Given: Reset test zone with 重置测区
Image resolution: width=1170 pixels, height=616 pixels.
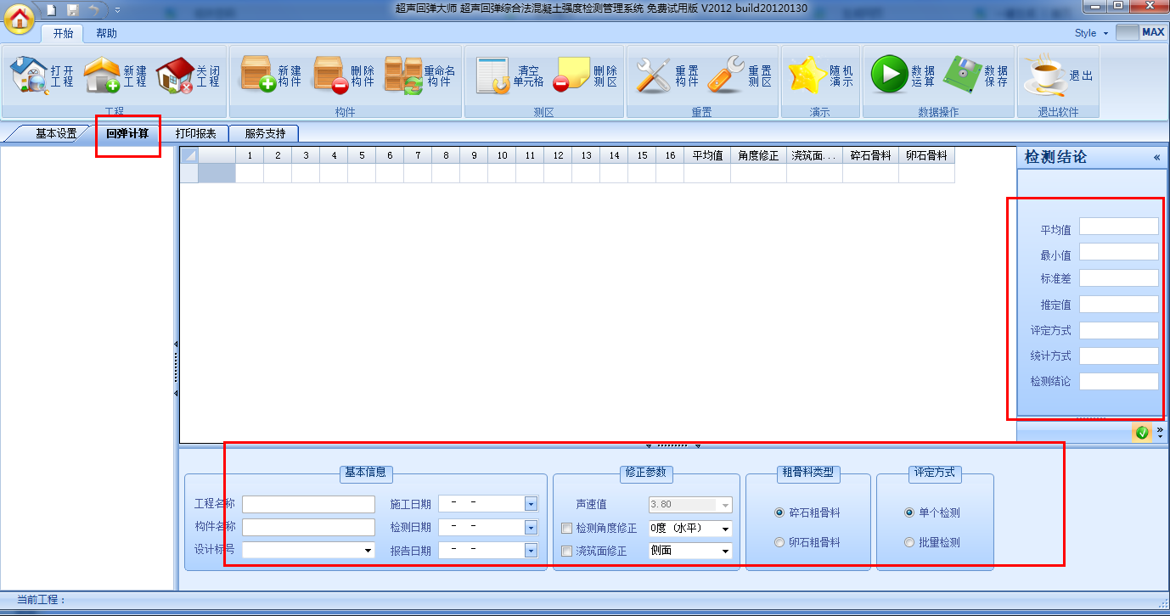Looking at the screenshot, I should 740,76.
